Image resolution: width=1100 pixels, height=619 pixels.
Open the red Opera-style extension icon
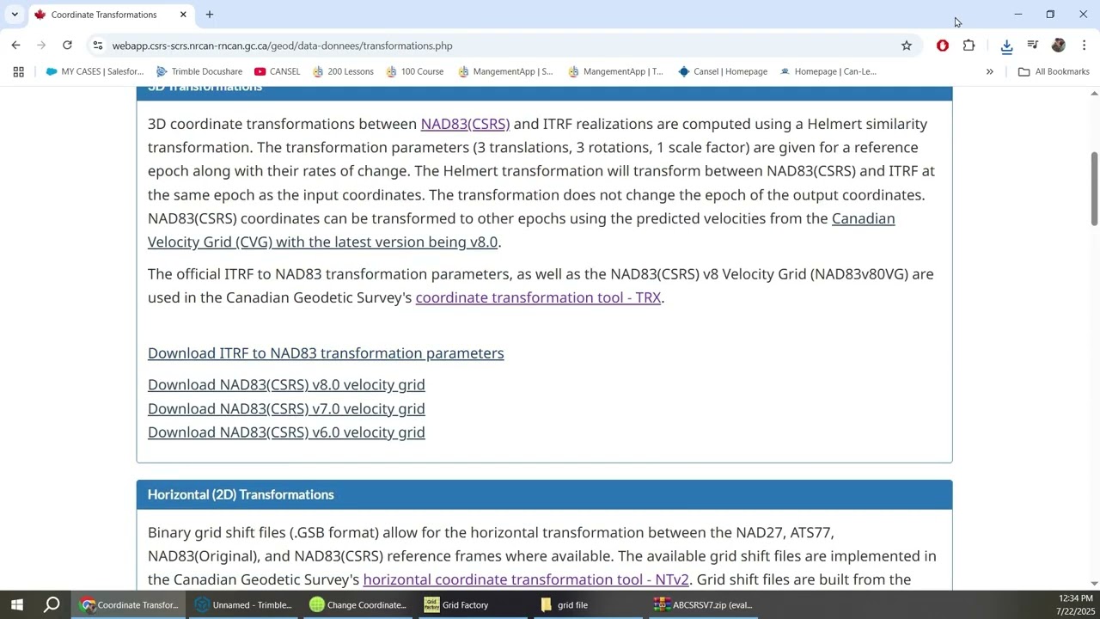(943, 46)
